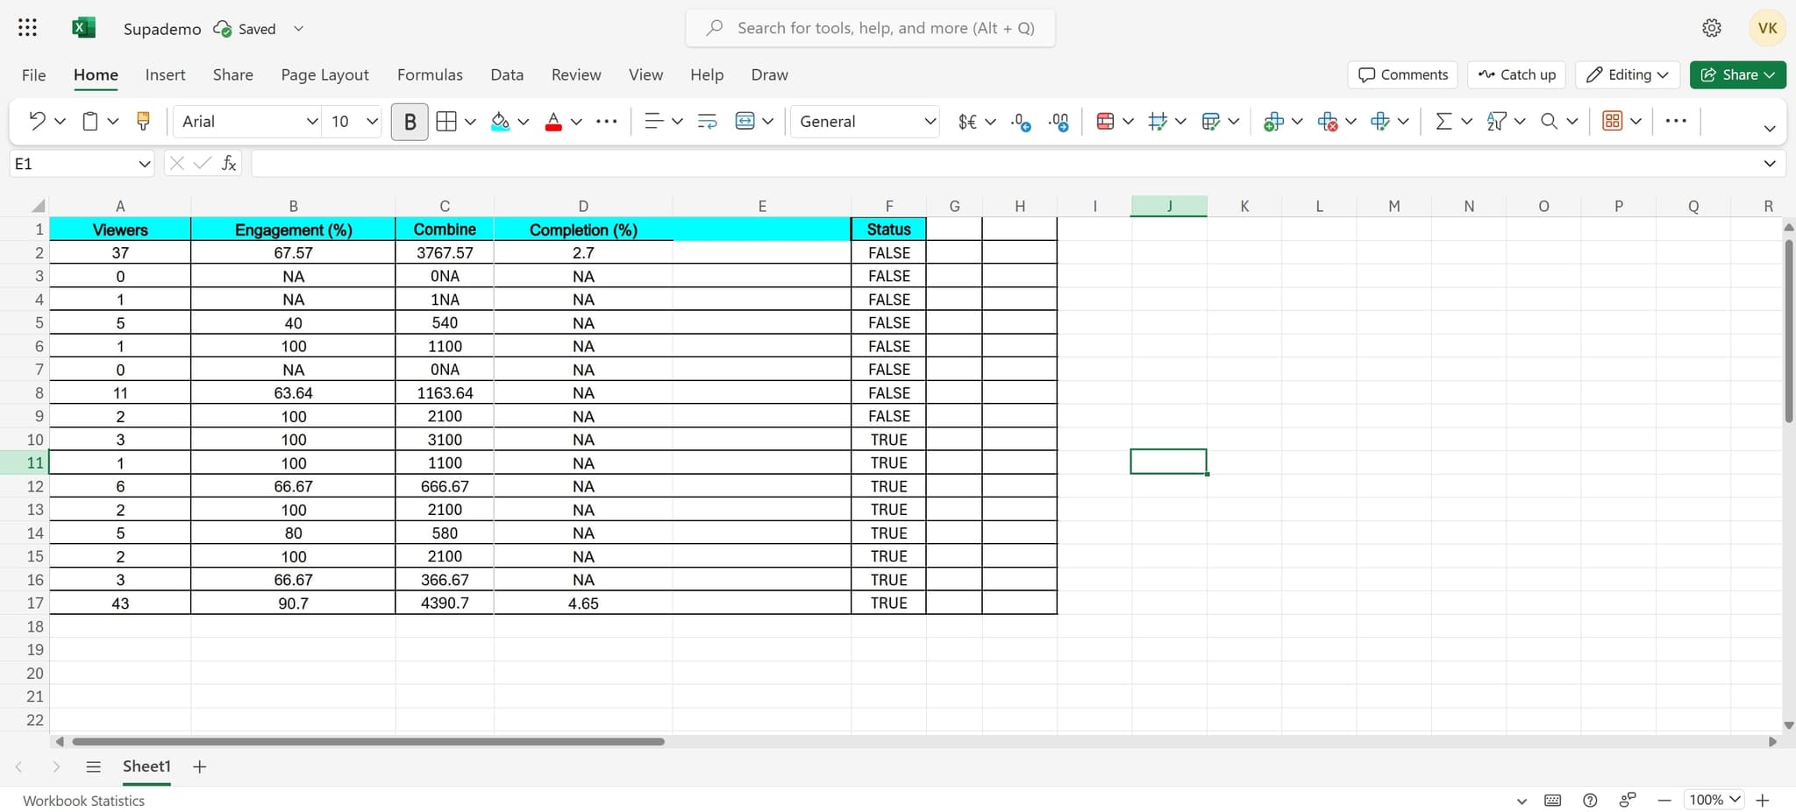Click the Wrap Text icon
The image size is (1796, 812).
[x=707, y=121]
